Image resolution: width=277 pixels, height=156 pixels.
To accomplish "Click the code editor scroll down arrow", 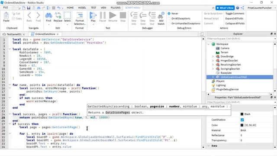I will click(x=203, y=147).
